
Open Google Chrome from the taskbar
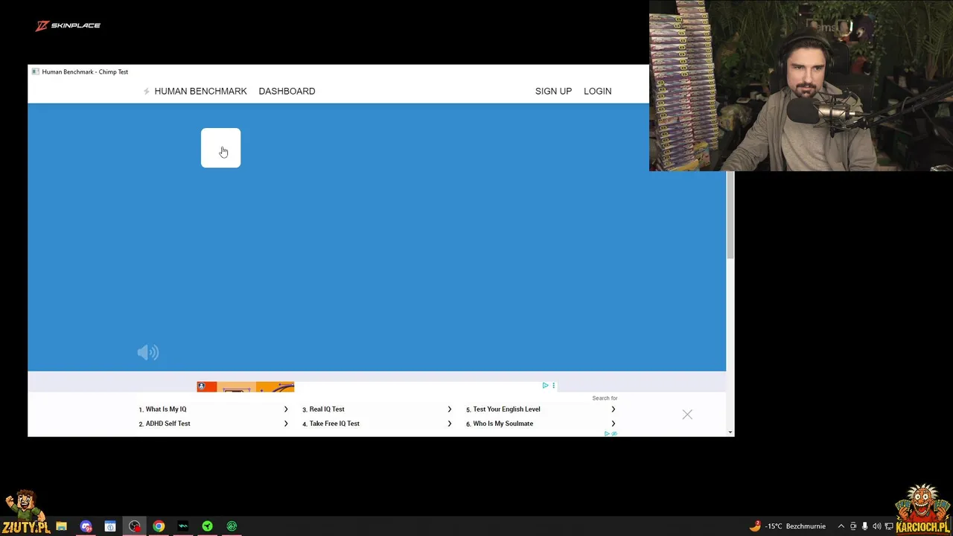[x=159, y=526]
